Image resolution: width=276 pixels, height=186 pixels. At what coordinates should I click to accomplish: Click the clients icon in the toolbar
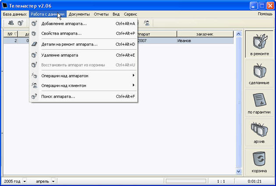[x=11, y=23]
